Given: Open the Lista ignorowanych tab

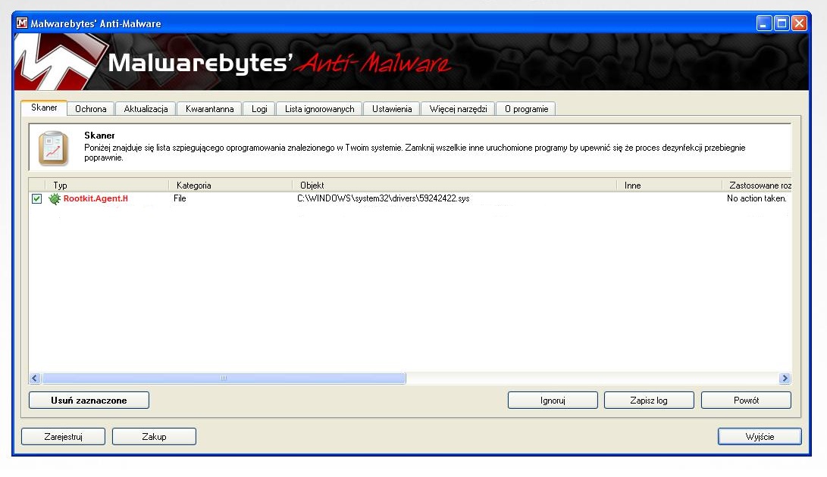Looking at the screenshot, I should (320, 108).
